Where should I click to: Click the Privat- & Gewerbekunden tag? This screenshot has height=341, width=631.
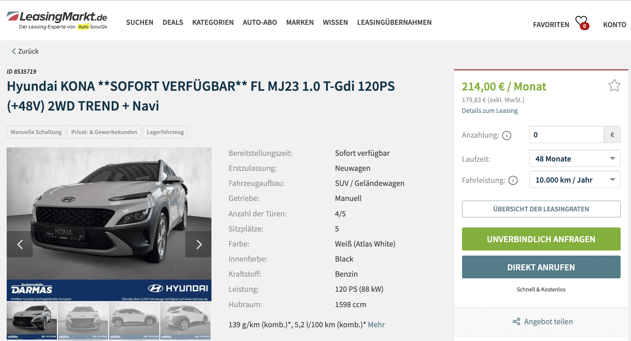click(x=104, y=132)
